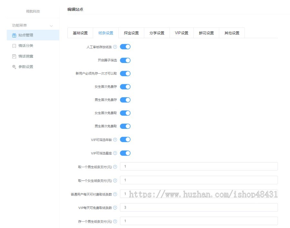Screen dimensions: 290x228
Task: Toggle the 男生首次免费取 switch
Action: tap(125, 126)
